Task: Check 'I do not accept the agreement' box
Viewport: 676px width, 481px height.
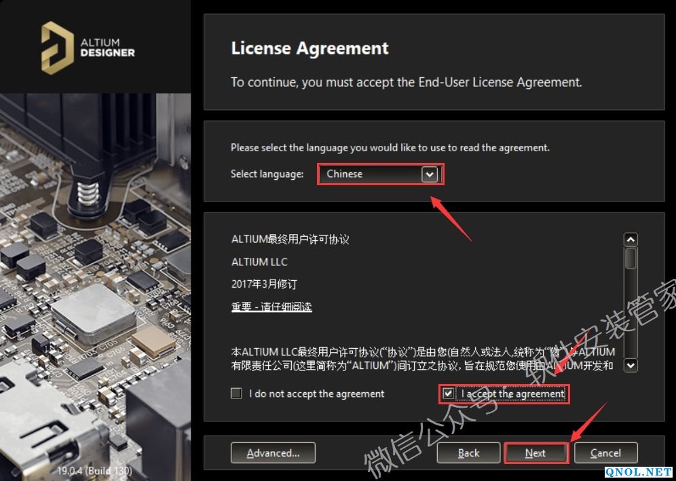Action: (x=236, y=393)
